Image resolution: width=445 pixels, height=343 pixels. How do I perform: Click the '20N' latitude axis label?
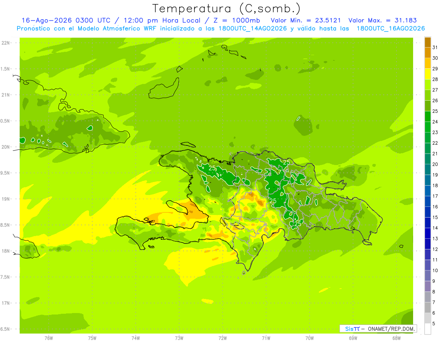coord(6,147)
